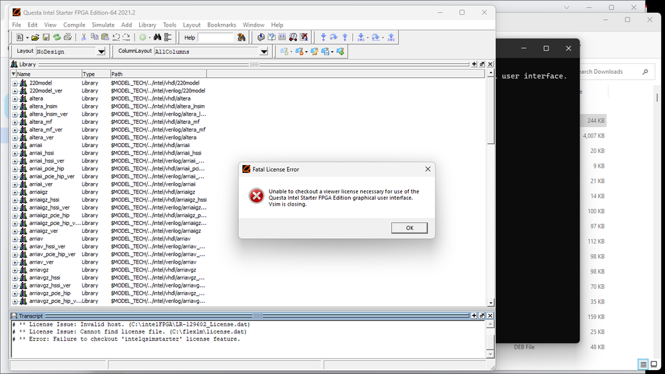The width and height of the screenshot is (665, 374).
Task: Click the Paste clipboard icon
Action: [x=105, y=37]
